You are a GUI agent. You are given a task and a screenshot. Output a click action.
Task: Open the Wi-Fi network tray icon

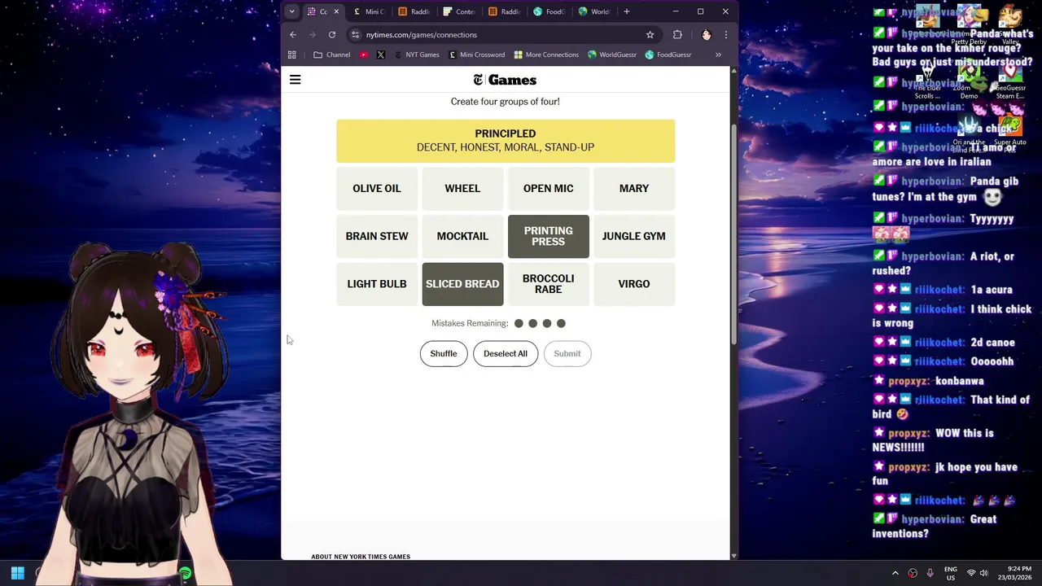coord(970,573)
